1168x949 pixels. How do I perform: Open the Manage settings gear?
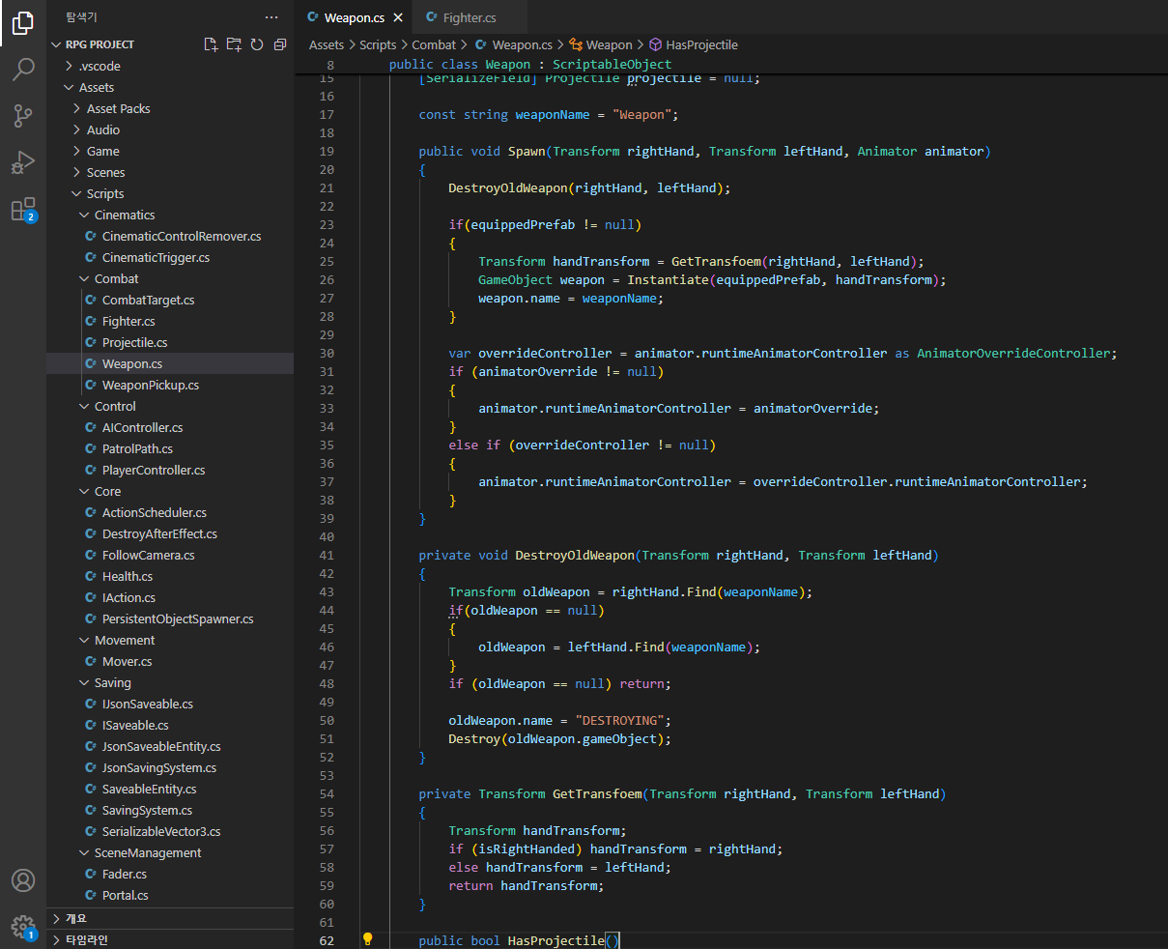coord(23,926)
